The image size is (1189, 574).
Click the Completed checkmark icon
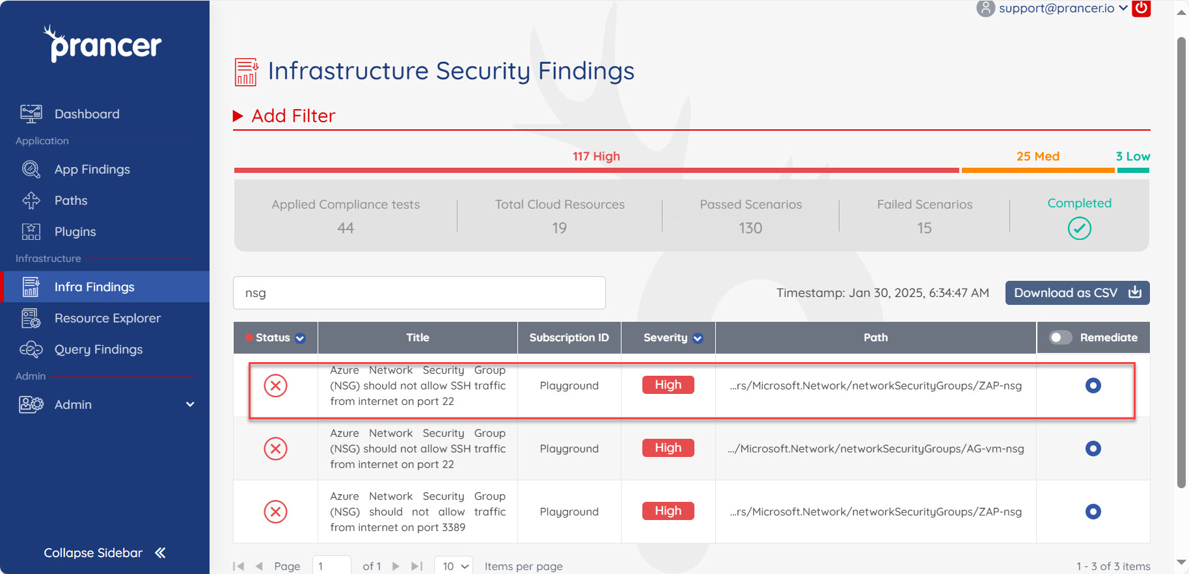click(1080, 228)
